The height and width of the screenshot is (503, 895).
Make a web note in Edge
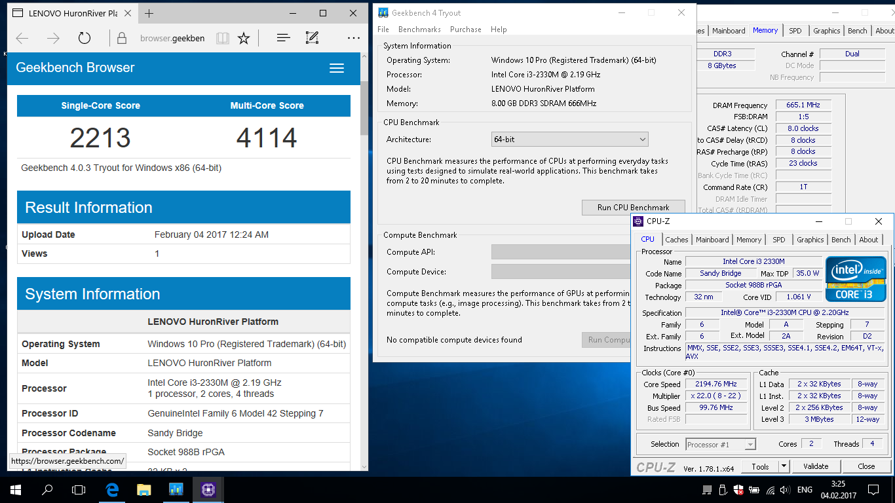pos(313,38)
